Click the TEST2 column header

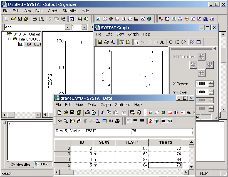point(165,142)
